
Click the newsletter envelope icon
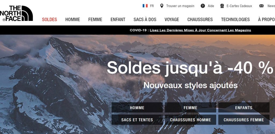(x=261, y=6)
